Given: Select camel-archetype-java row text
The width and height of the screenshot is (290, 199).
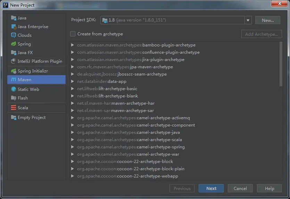Looking at the screenshot, I should click(x=129, y=132).
